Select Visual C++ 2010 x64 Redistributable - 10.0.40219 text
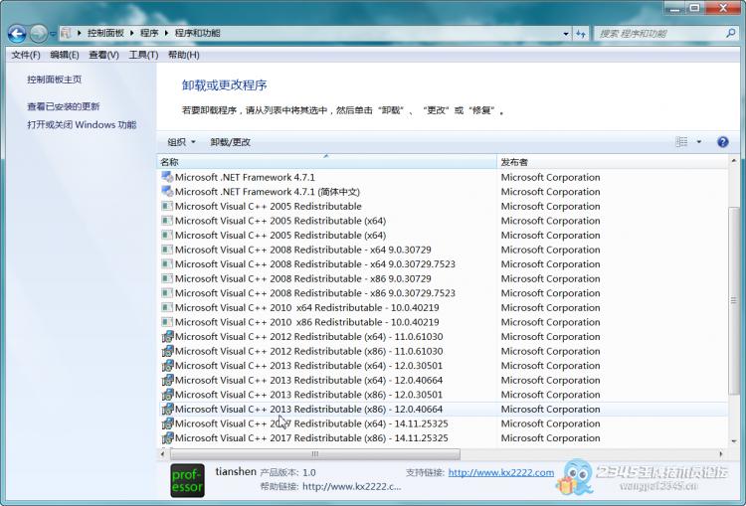 tap(307, 308)
